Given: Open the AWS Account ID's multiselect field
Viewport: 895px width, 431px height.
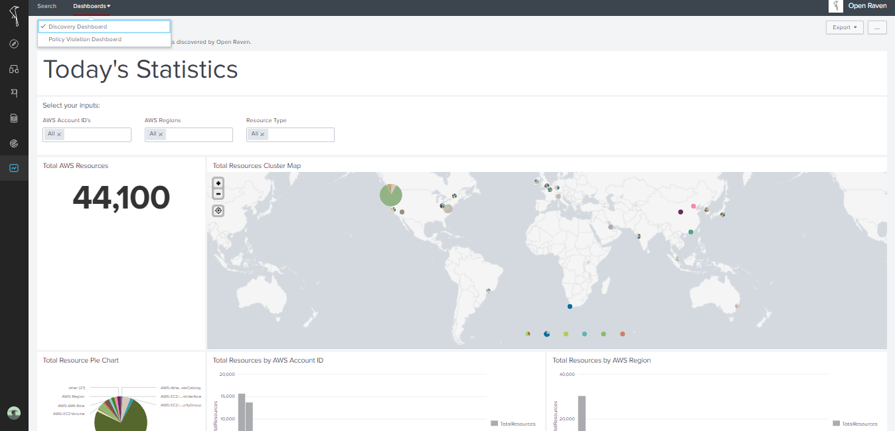Looking at the screenshot, I should tap(87, 135).
